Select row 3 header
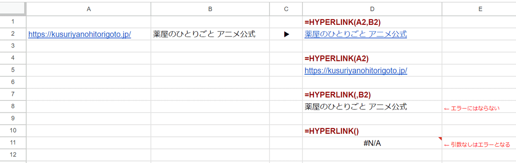This screenshot has height=163, width=516. (x=13, y=46)
